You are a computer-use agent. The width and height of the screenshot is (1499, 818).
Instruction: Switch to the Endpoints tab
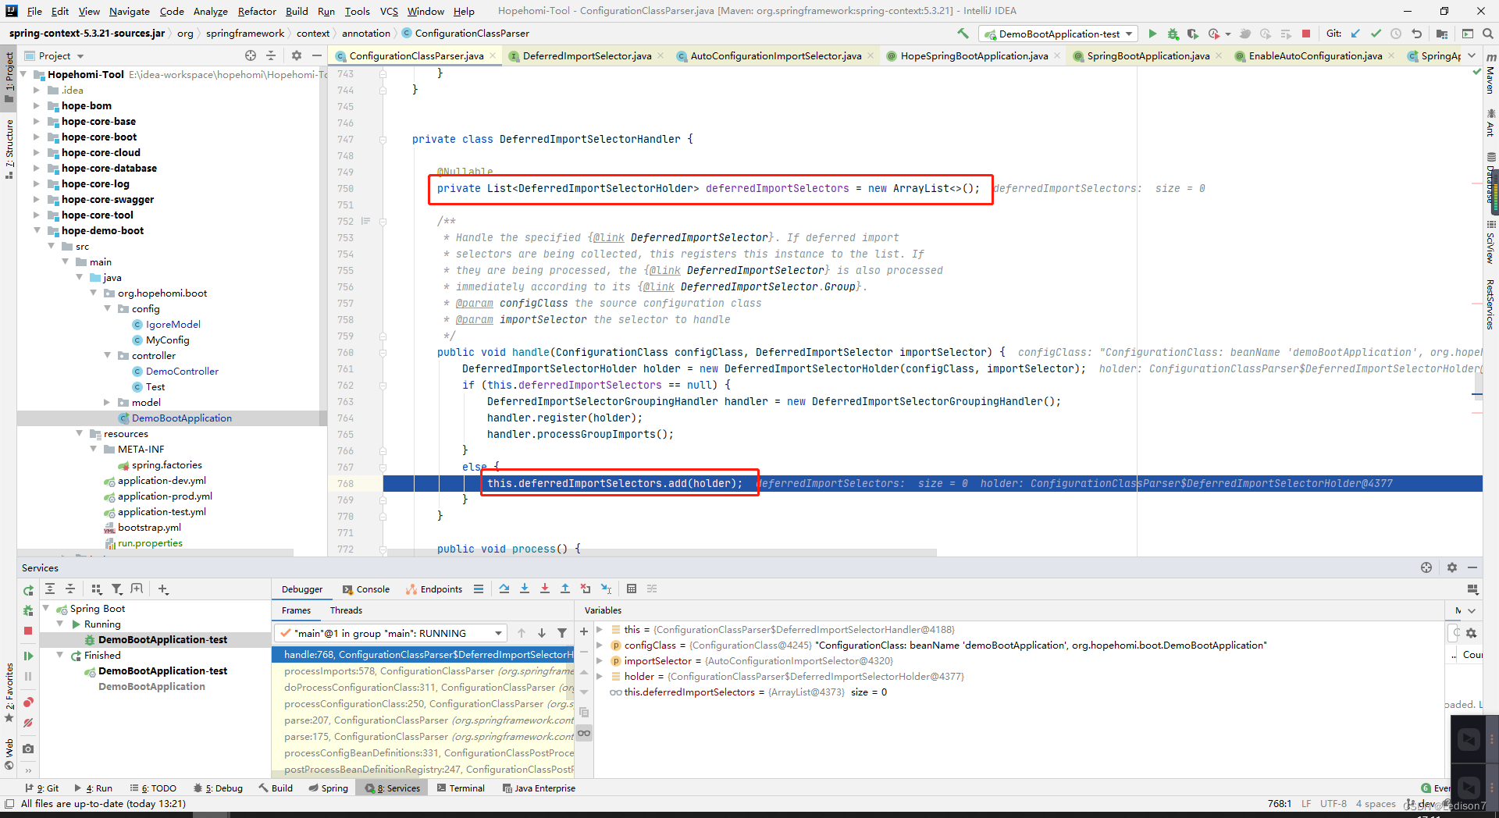pyautogui.click(x=434, y=589)
